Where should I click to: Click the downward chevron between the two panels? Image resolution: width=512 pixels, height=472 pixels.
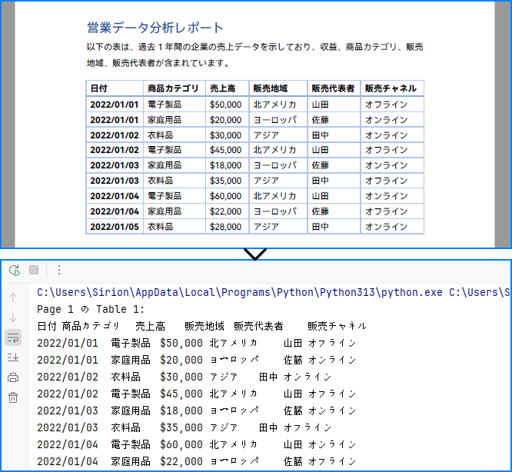click(x=255, y=254)
